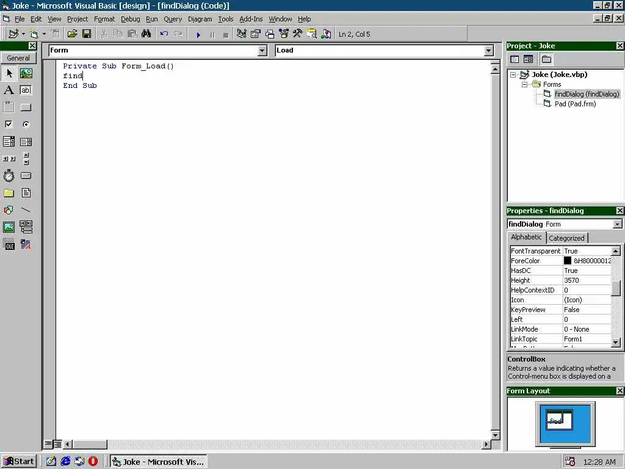Select the PictureBox control in the toolbox
Screen dimensions: 625x469
(x=26, y=73)
